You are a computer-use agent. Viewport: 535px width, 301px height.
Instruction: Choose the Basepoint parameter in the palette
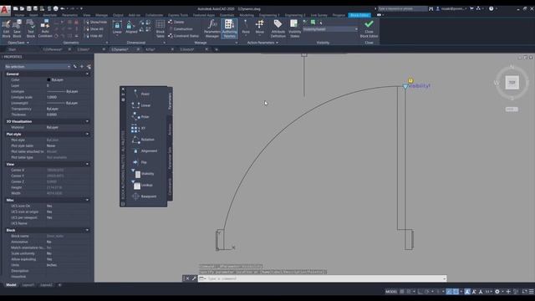tap(145, 196)
